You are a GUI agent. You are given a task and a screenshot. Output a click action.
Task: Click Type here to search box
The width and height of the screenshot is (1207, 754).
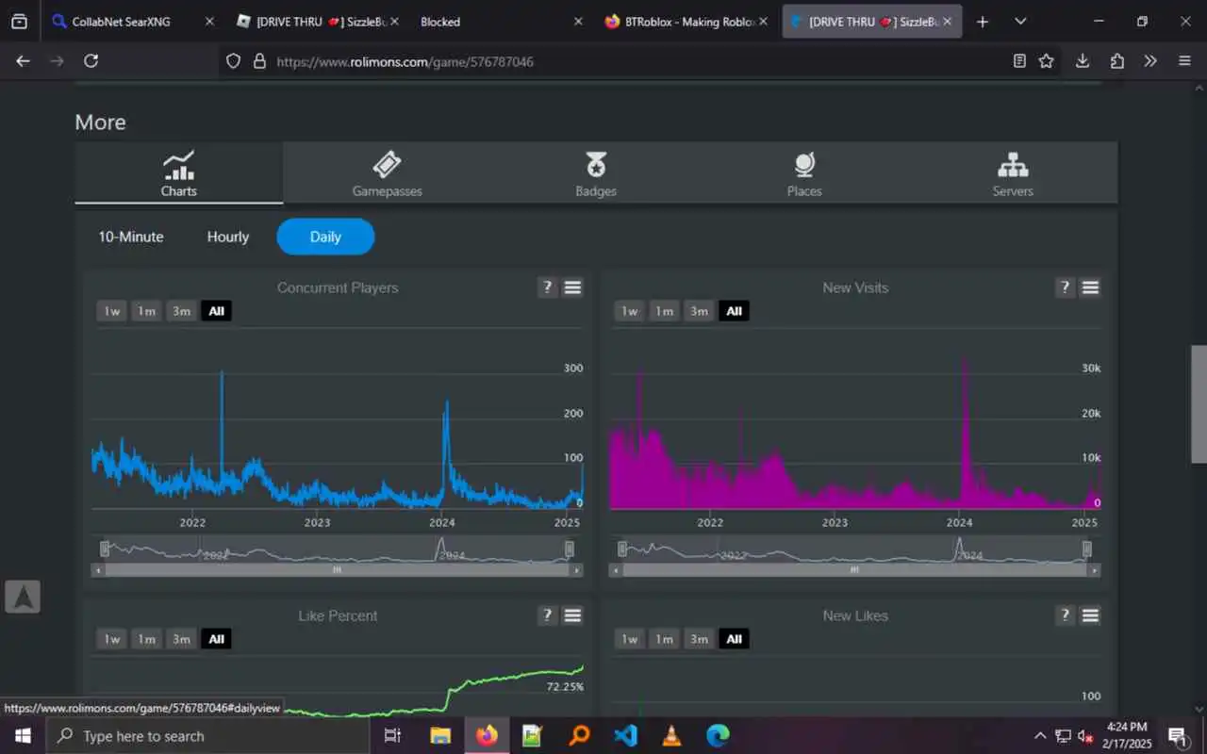tap(207, 736)
